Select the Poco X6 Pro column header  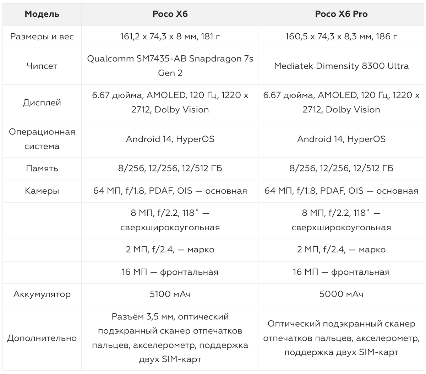[x=341, y=14]
